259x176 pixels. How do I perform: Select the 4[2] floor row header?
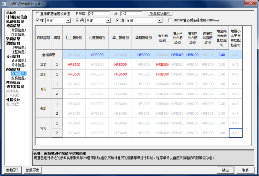[43, 108]
